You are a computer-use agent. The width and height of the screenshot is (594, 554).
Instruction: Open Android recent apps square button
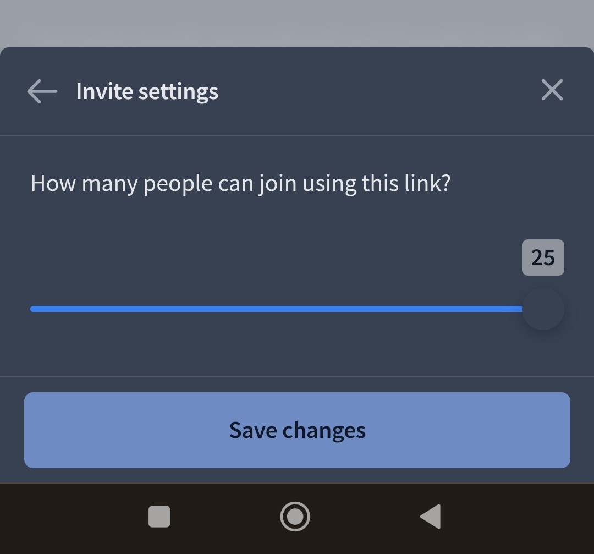(x=159, y=517)
